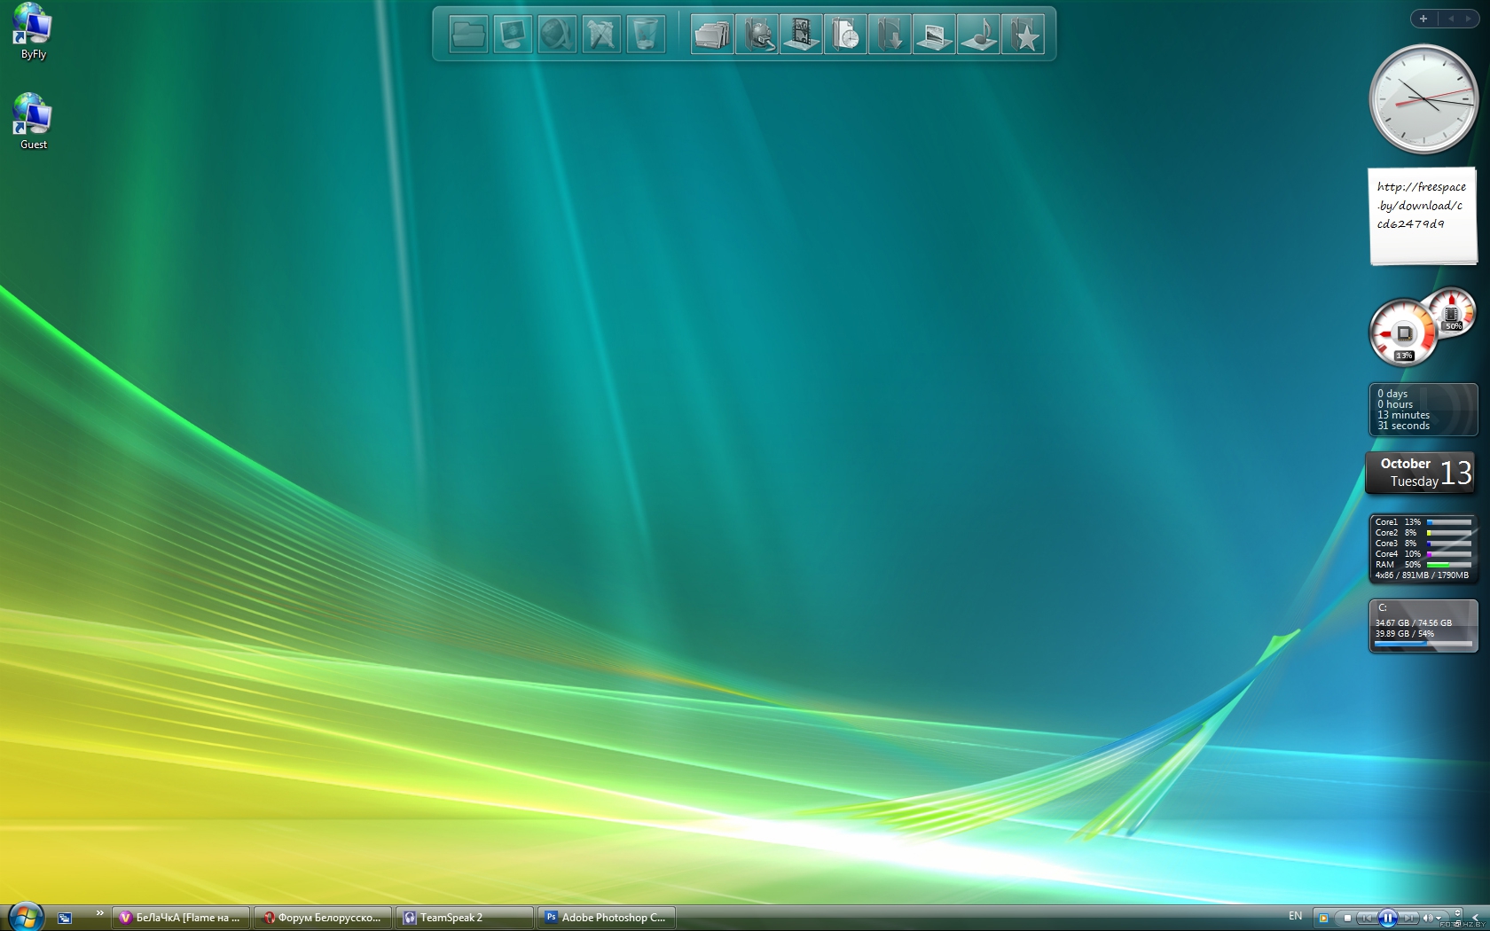This screenshot has height=931, width=1490.
Task: Open the Guest desktop shortcut
Action: pos(33,121)
